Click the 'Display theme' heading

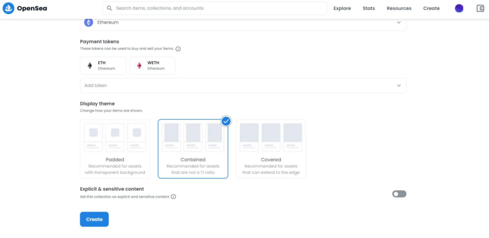pyautogui.click(x=97, y=104)
